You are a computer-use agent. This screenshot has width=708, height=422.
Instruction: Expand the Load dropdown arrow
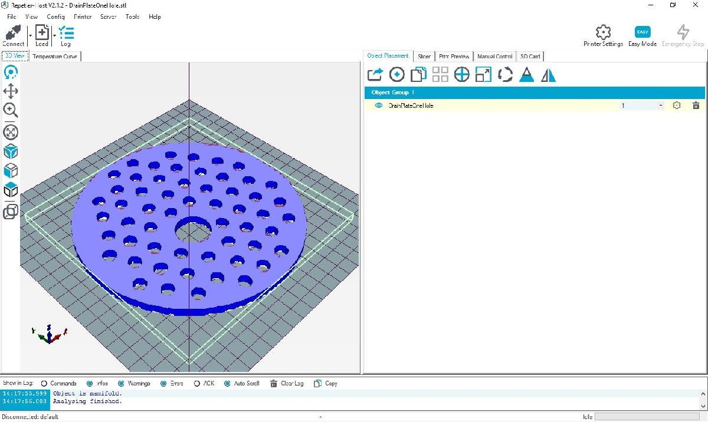pyautogui.click(x=54, y=35)
